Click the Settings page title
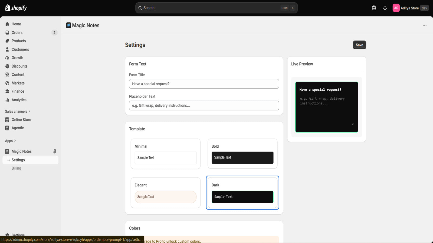 click(135, 45)
